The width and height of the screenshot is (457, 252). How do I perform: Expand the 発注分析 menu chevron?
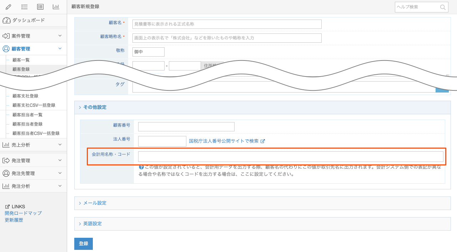[x=60, y=186]
